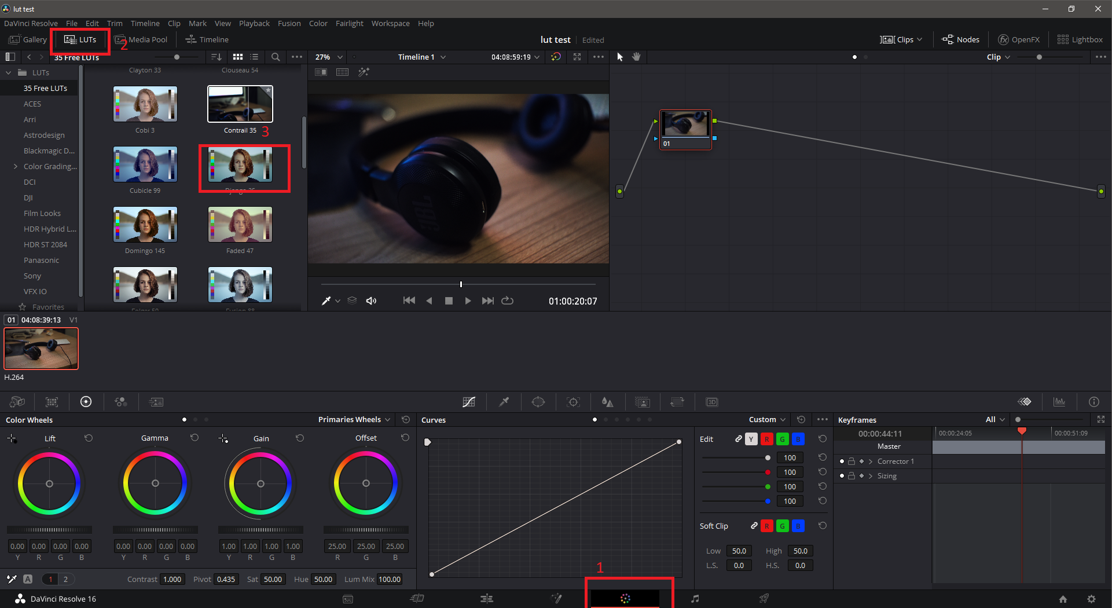Click the loop playback icon
Screen dimensions: 1112x608
point(508,301)
